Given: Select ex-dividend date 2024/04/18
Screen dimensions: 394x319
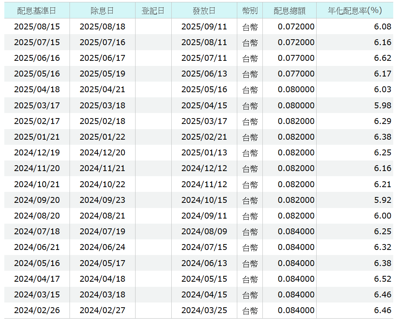Looking at the screenshot, I should (x=103, y=279).
